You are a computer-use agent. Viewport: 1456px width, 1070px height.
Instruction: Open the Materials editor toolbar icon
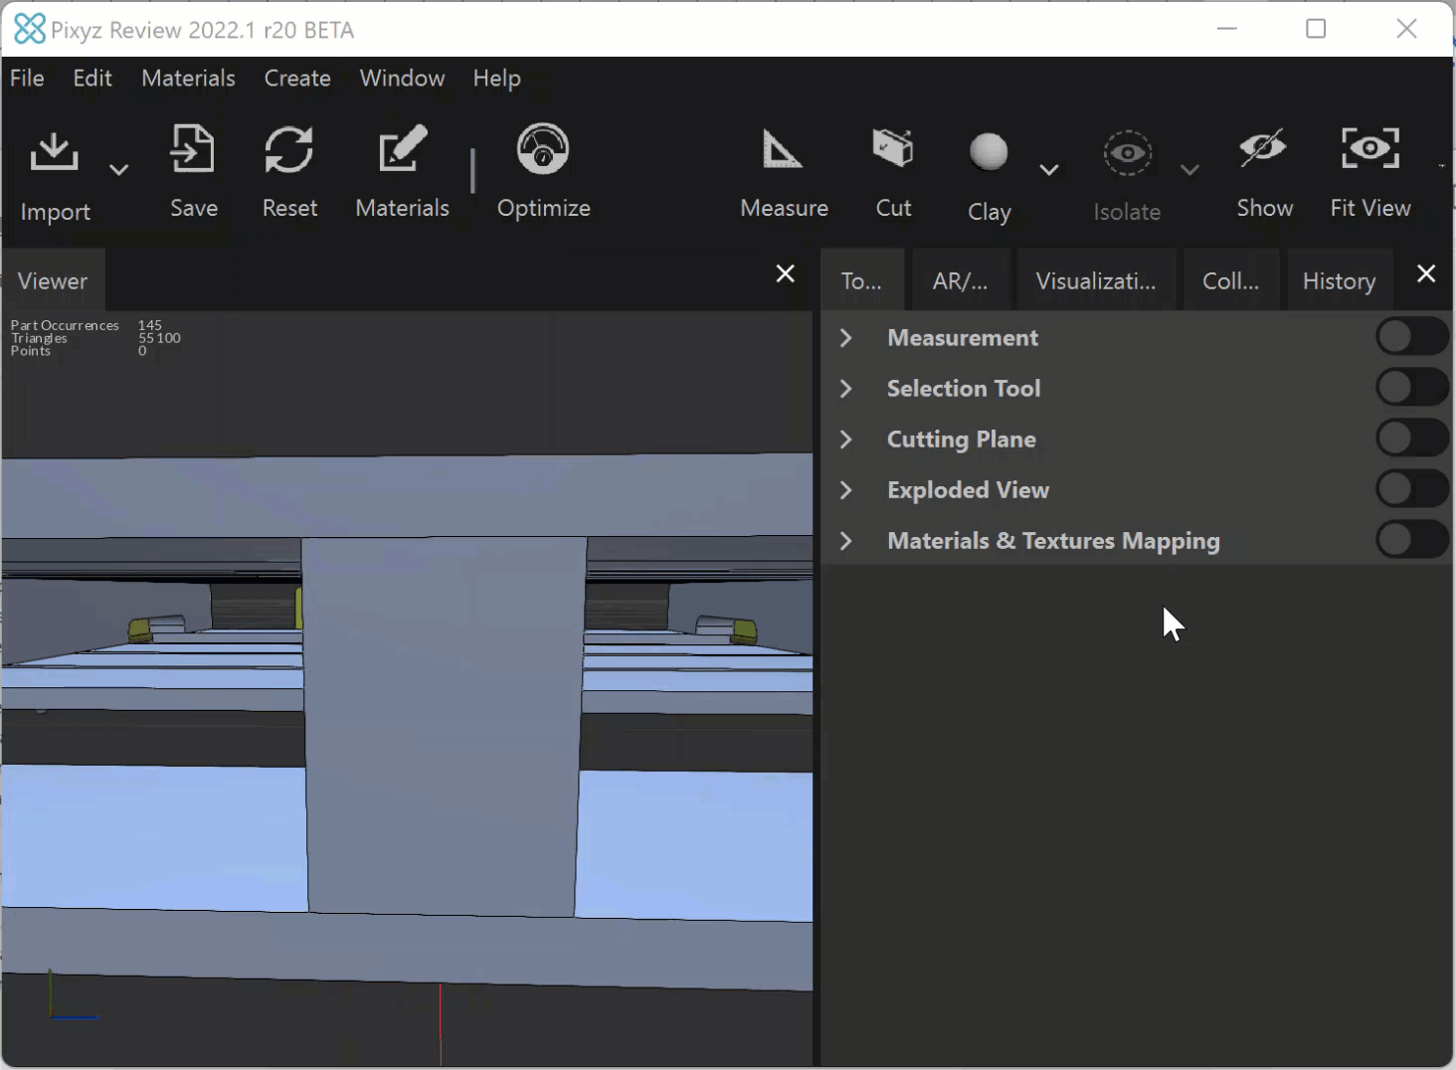pos(403,149)
